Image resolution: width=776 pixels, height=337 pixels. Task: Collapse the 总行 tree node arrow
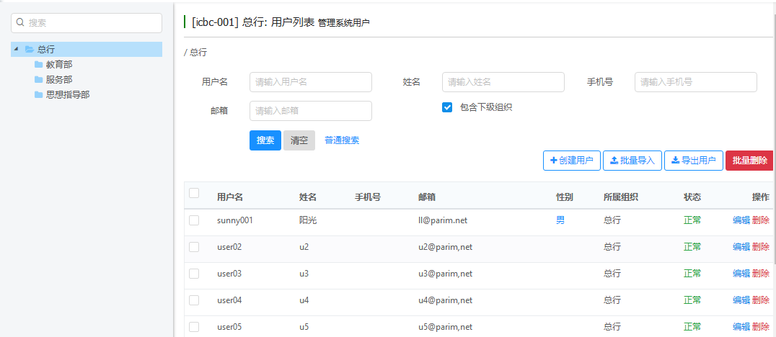[x=17, y=50]
